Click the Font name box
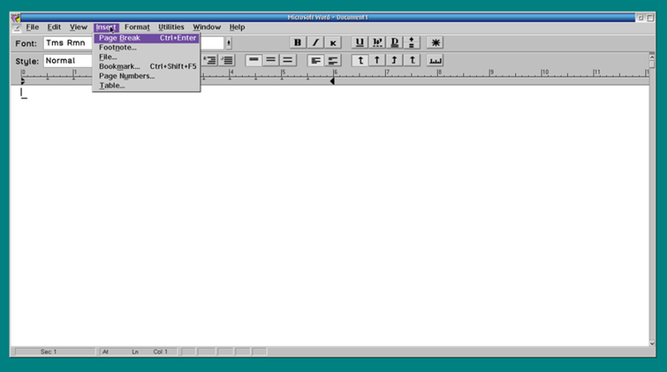Screen dimensions: 667x372 [x=68, y=43]
